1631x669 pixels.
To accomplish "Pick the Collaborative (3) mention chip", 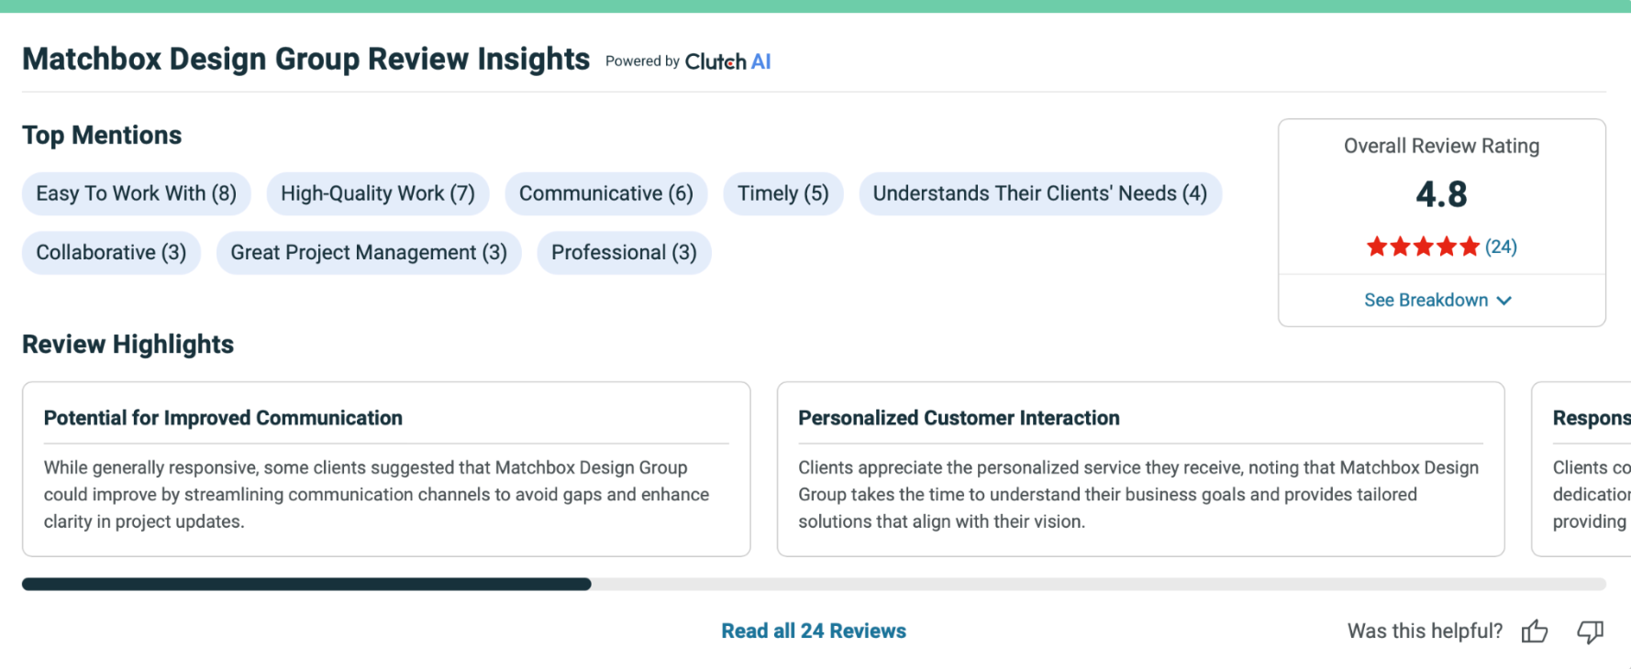I will [x=111, y=253].
